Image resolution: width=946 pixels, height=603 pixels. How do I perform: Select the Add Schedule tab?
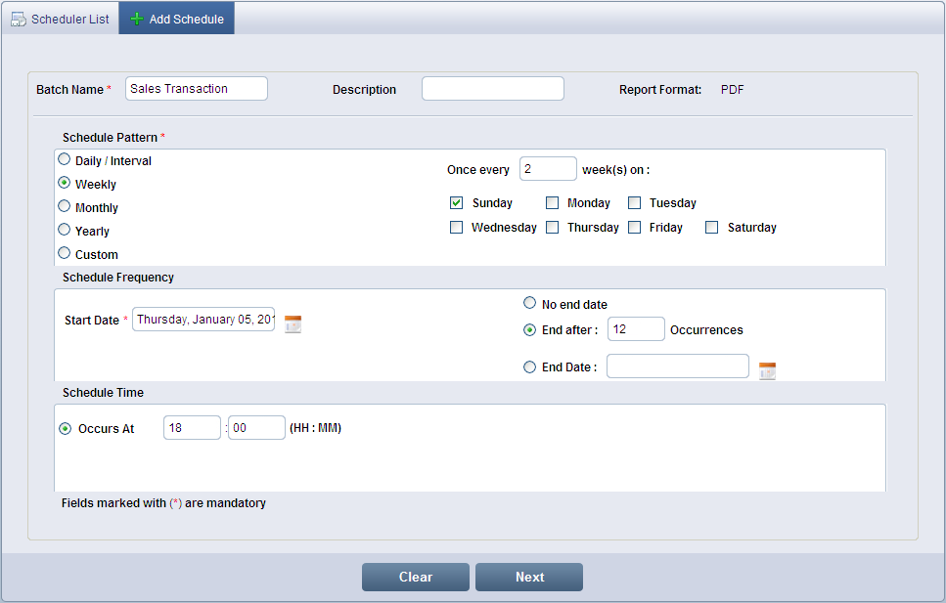(x=177, y=19)
